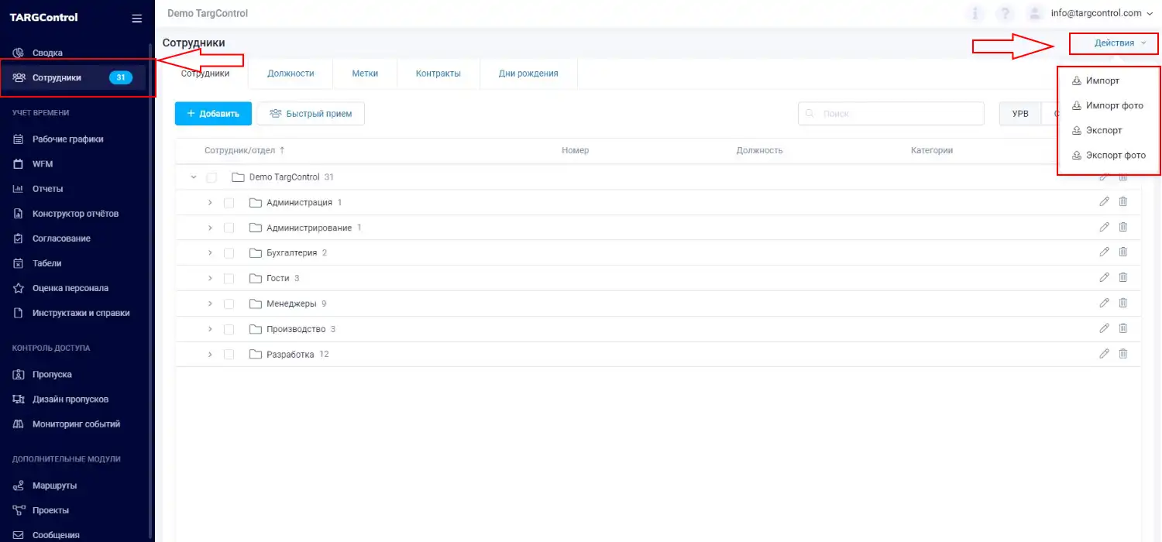The image size is (1162, 542).
Task: Expand the Разработка folder
Action: pos(210,355)
